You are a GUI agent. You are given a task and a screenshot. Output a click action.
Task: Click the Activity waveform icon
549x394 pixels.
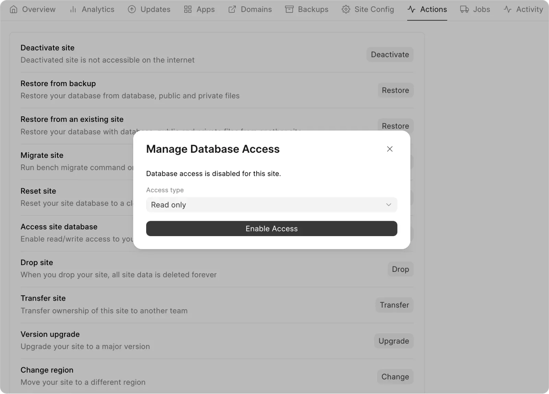(507, 9)
